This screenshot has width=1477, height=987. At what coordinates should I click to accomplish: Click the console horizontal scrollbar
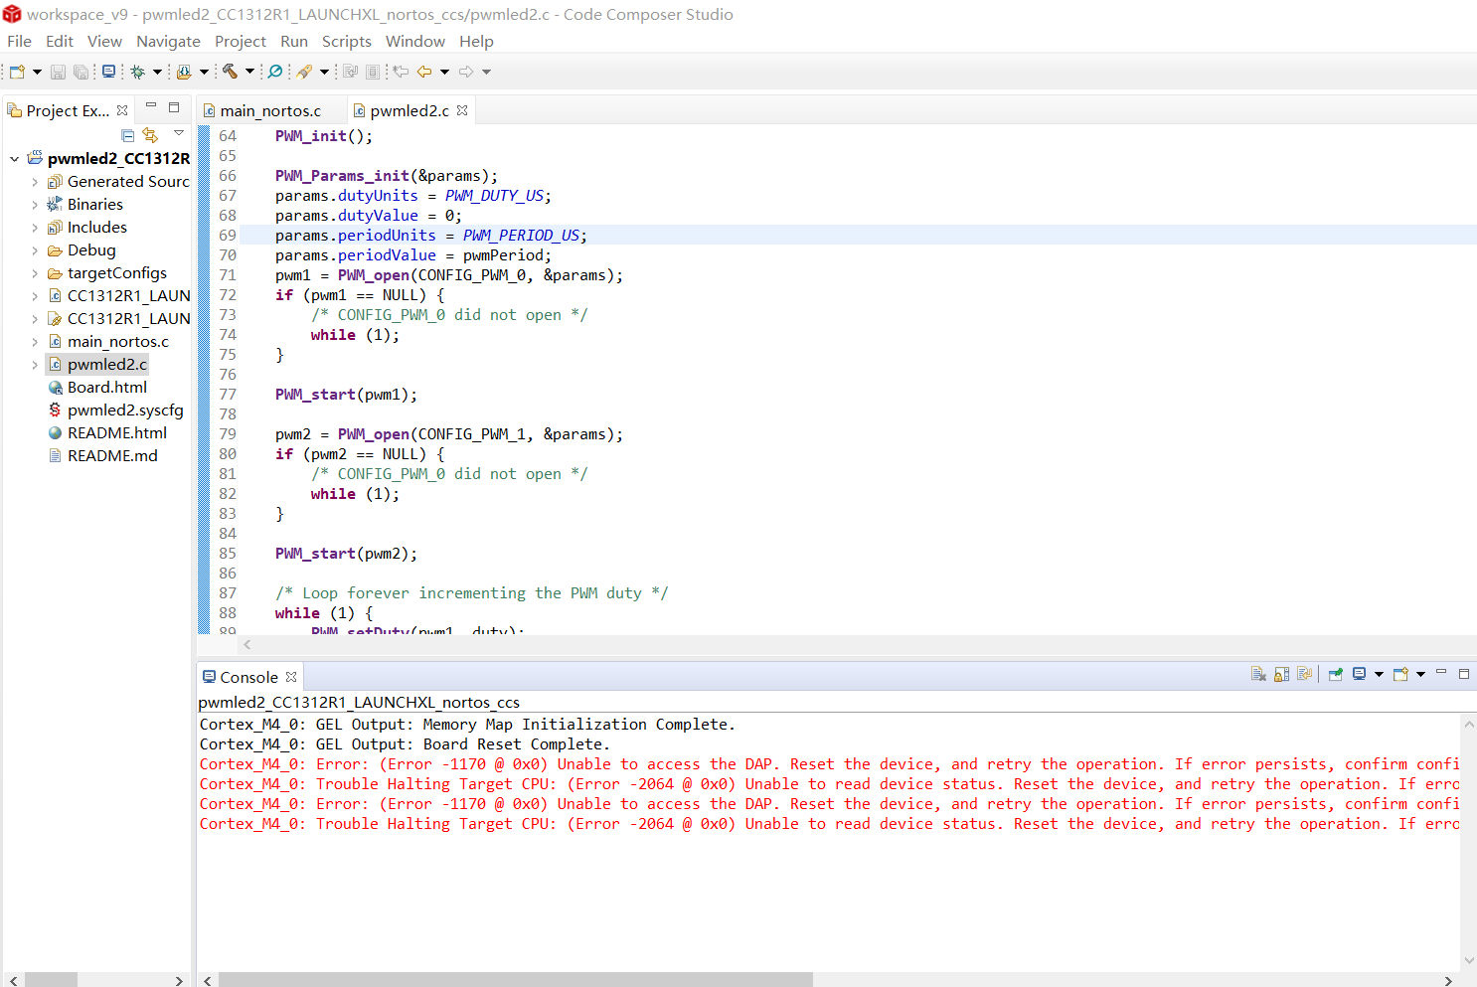515,980
